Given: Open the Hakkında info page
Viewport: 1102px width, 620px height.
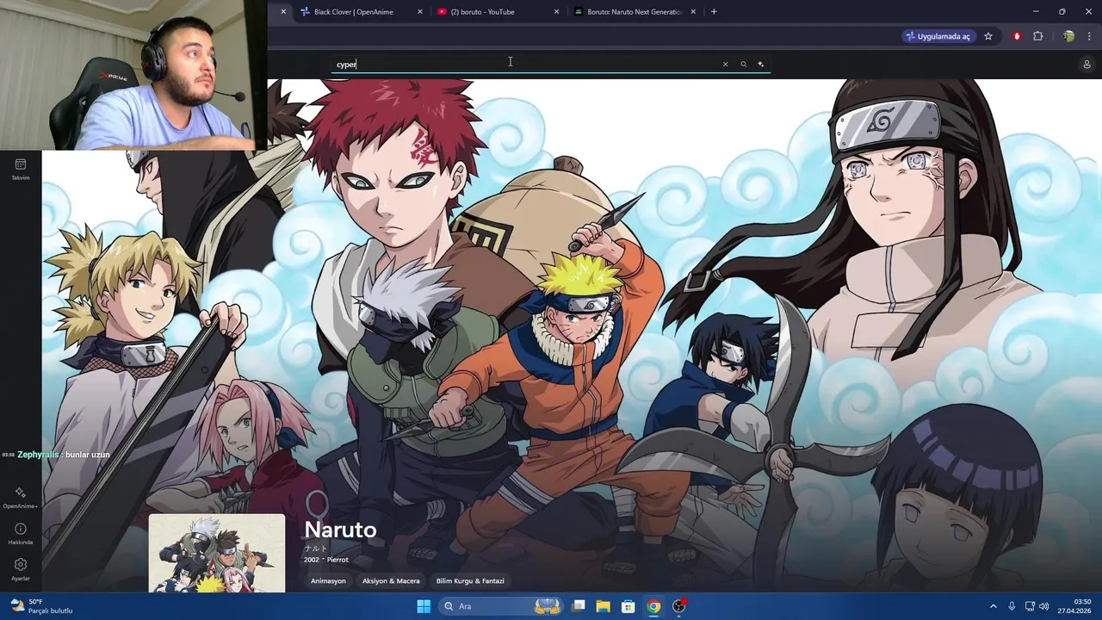Looking at the screenshot, I should pos(21,533).
